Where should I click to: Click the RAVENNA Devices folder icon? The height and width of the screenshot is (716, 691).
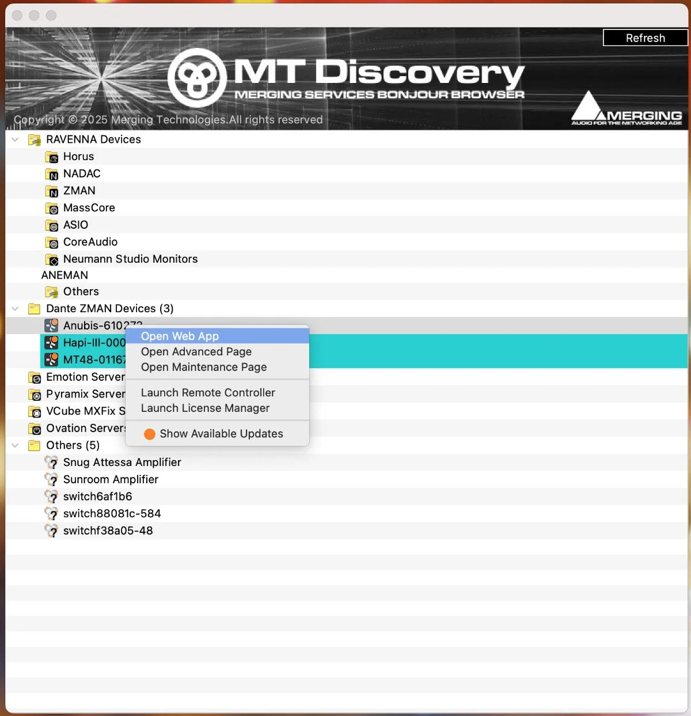pos(35,139)
